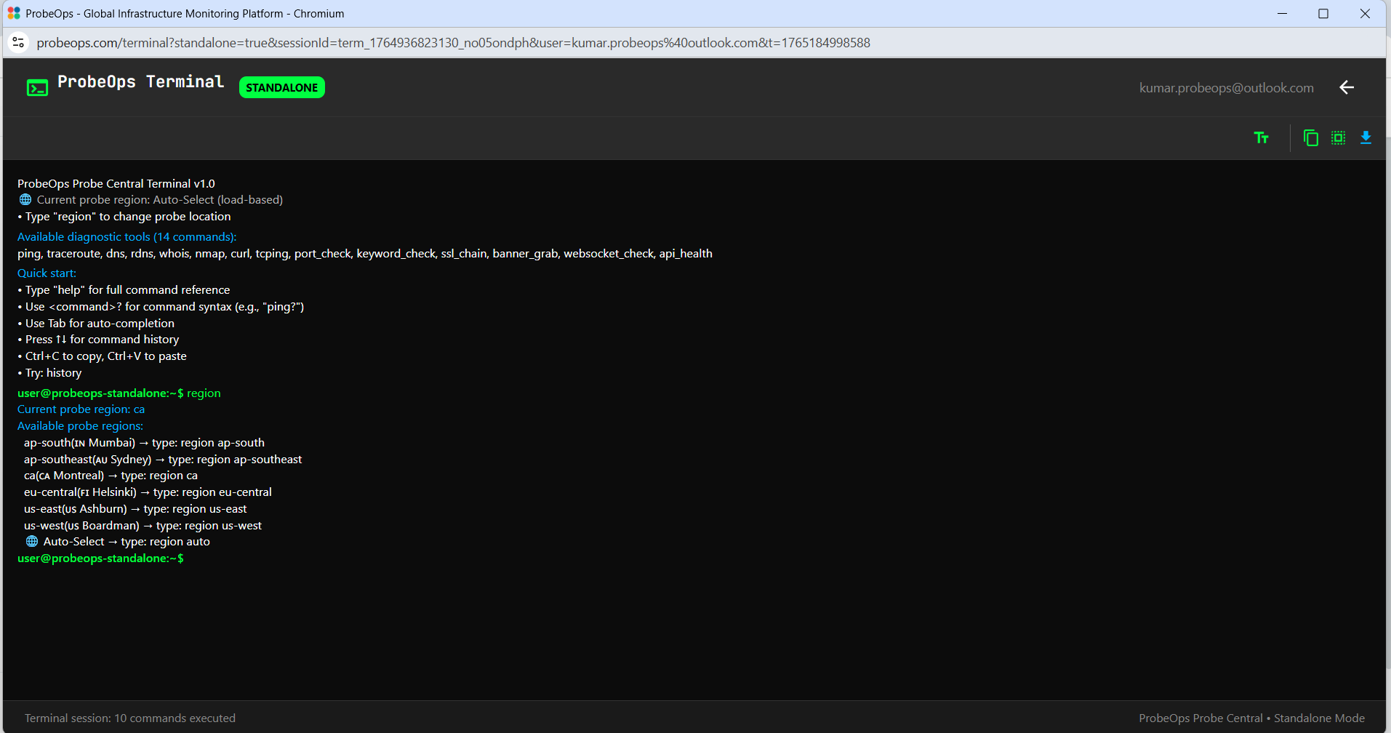Toggle the STANDALONE badge
The image size is (1391, 733).
[281, 87]
